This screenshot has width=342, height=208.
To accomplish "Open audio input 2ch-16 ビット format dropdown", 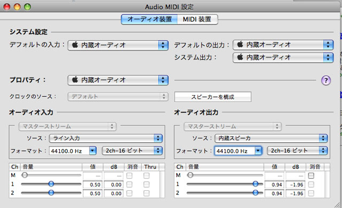I will 132,151.
